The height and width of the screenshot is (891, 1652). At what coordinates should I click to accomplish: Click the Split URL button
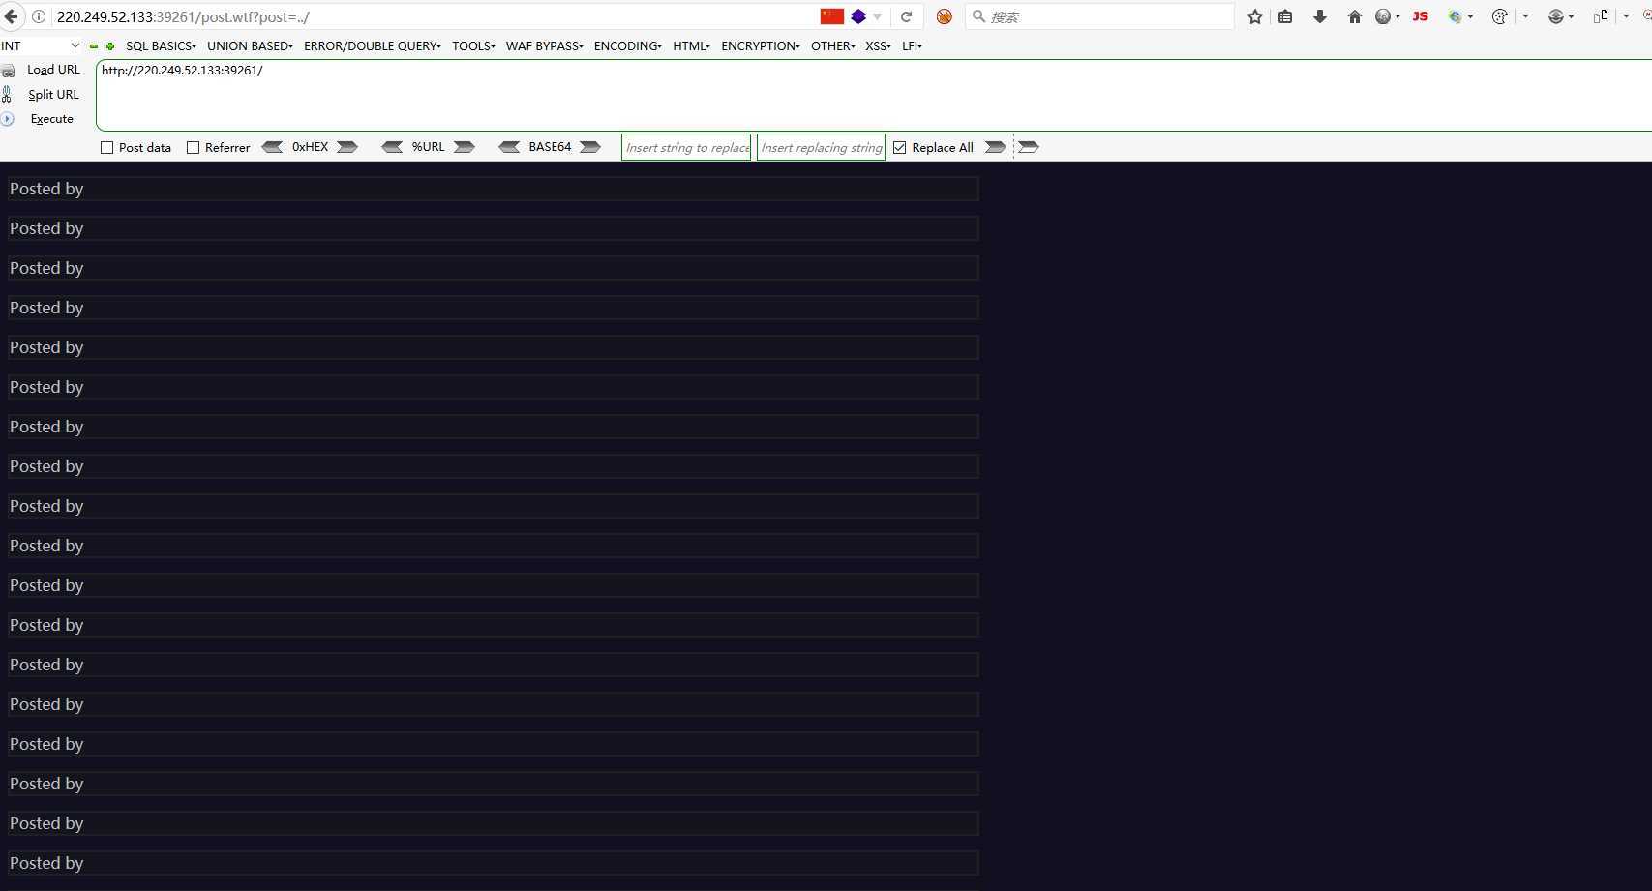[x=53, y=95]
